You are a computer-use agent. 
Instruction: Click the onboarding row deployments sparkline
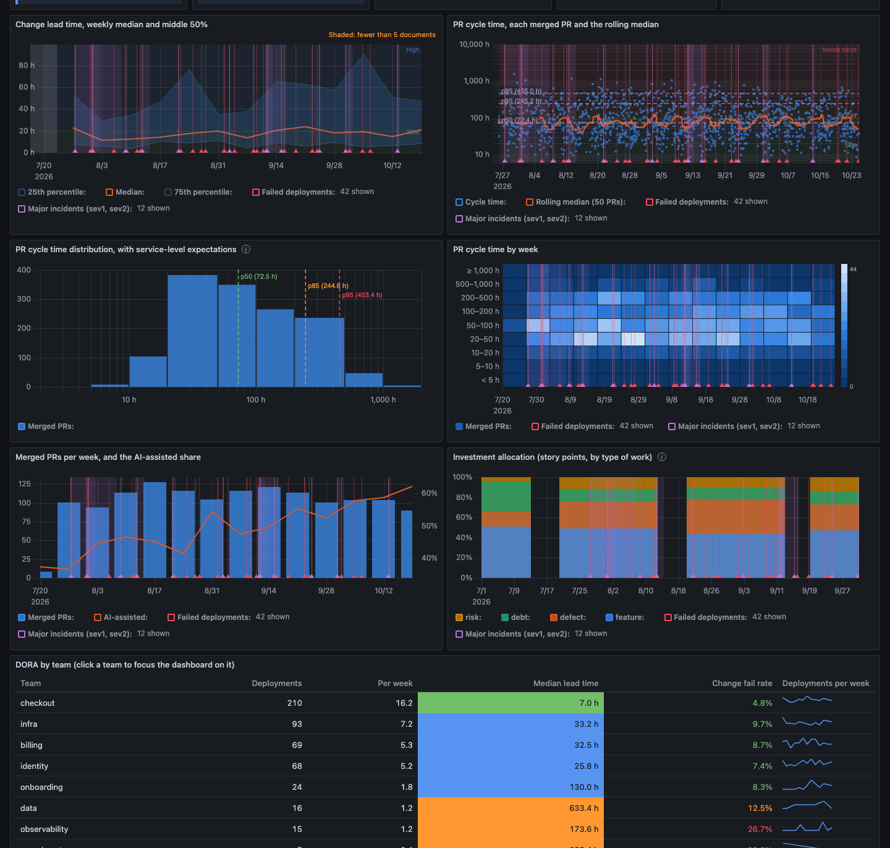tap(807, 786)
